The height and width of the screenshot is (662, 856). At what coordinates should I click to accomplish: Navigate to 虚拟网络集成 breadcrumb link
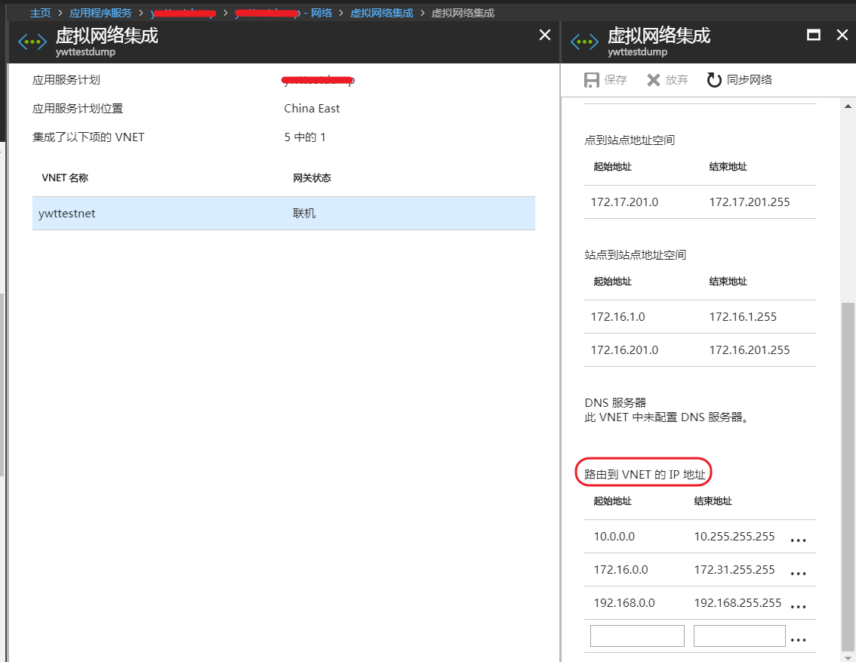point(381,13)
